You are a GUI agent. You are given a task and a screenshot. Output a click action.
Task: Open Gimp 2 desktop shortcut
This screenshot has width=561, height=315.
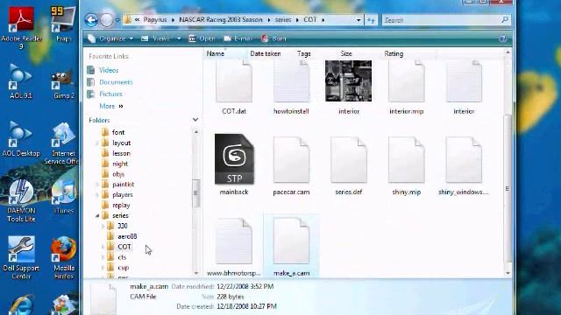pyautogui.click(x=63, y=85)
